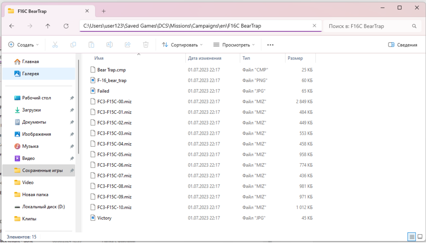Open the Сортировать sort menu
The image size is (426, 243).
pyautogui.click(x=182, y=45)
